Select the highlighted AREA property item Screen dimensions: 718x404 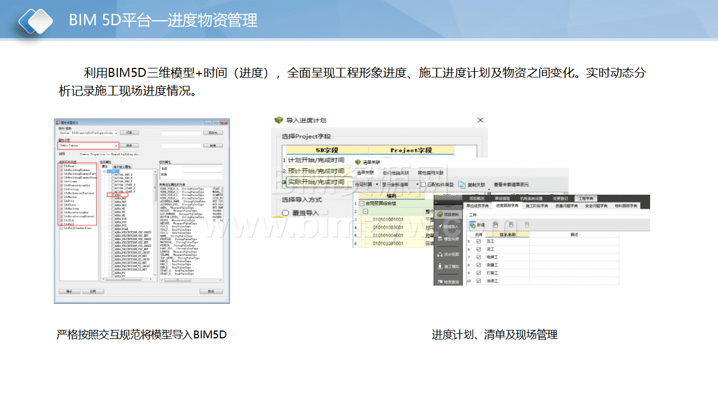click(x=118, y=195)
